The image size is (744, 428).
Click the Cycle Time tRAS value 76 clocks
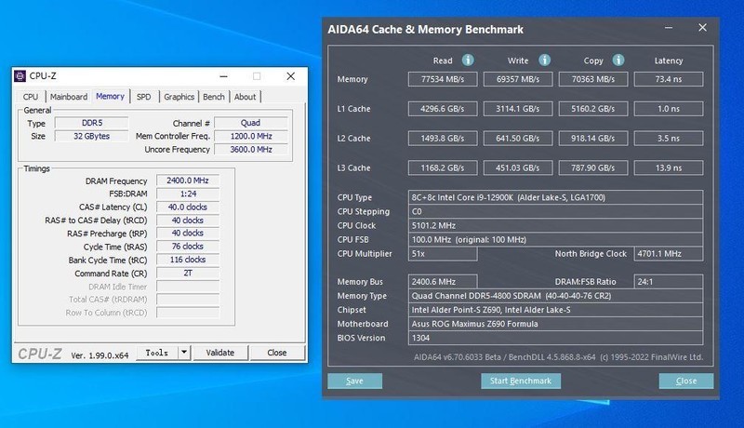click(188, 247)
